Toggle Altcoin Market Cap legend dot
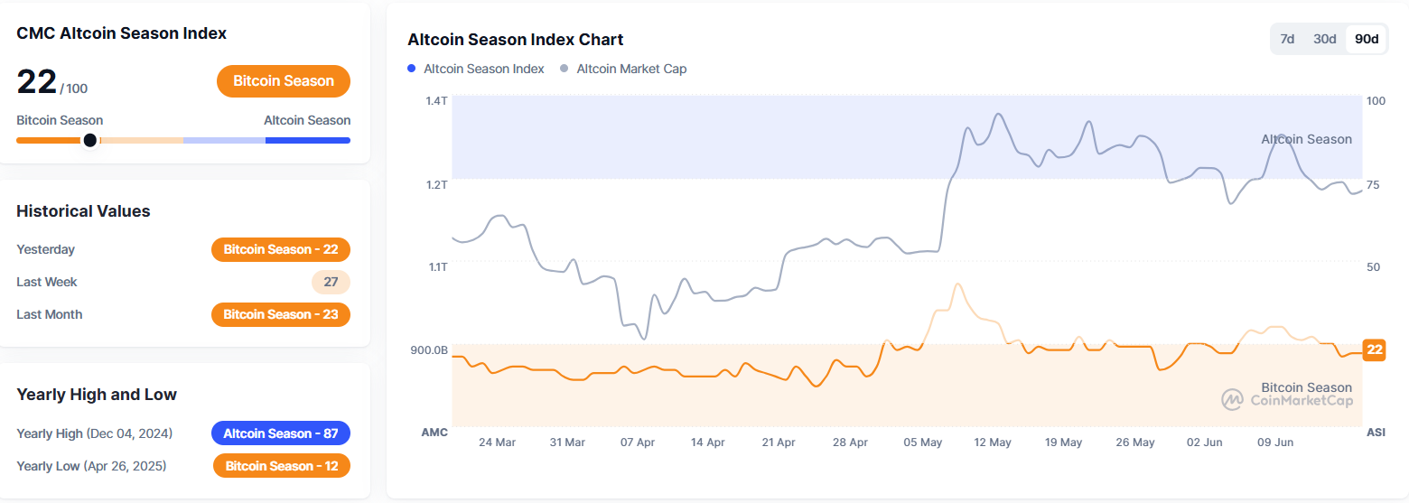Viewport: 1409px width, 503px height. [x=565, y=69]
